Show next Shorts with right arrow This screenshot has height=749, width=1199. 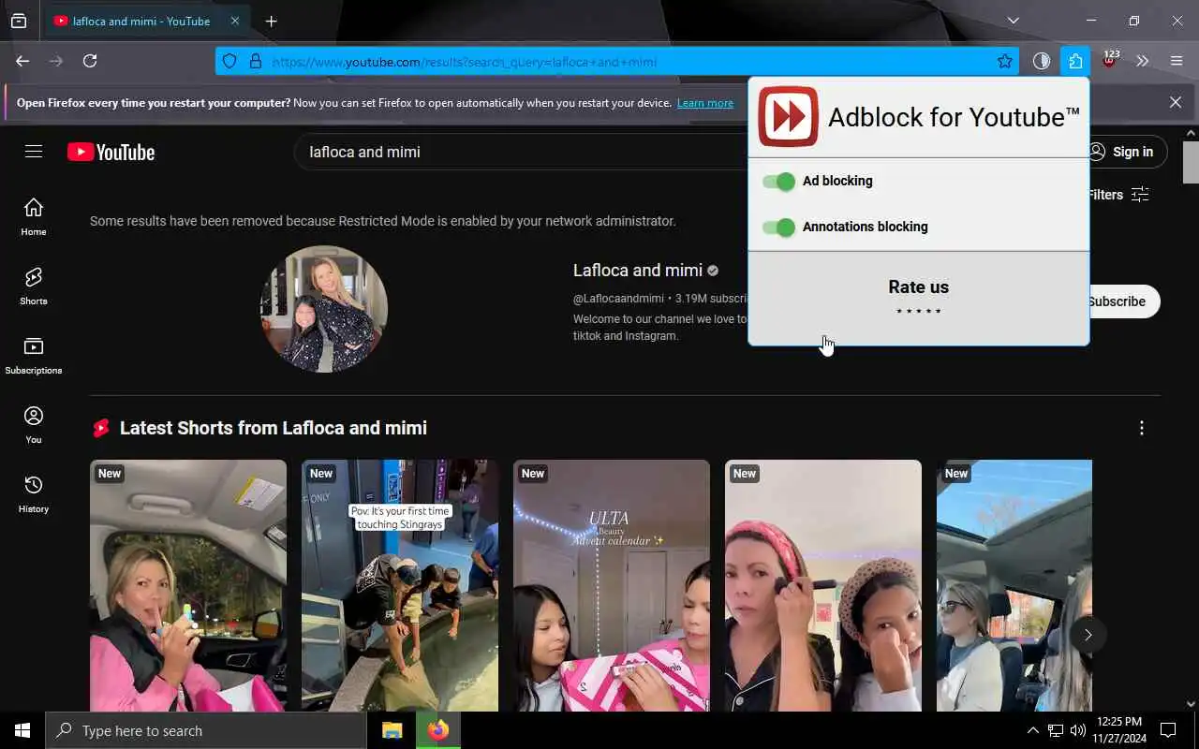click(x=1088, y=635)
